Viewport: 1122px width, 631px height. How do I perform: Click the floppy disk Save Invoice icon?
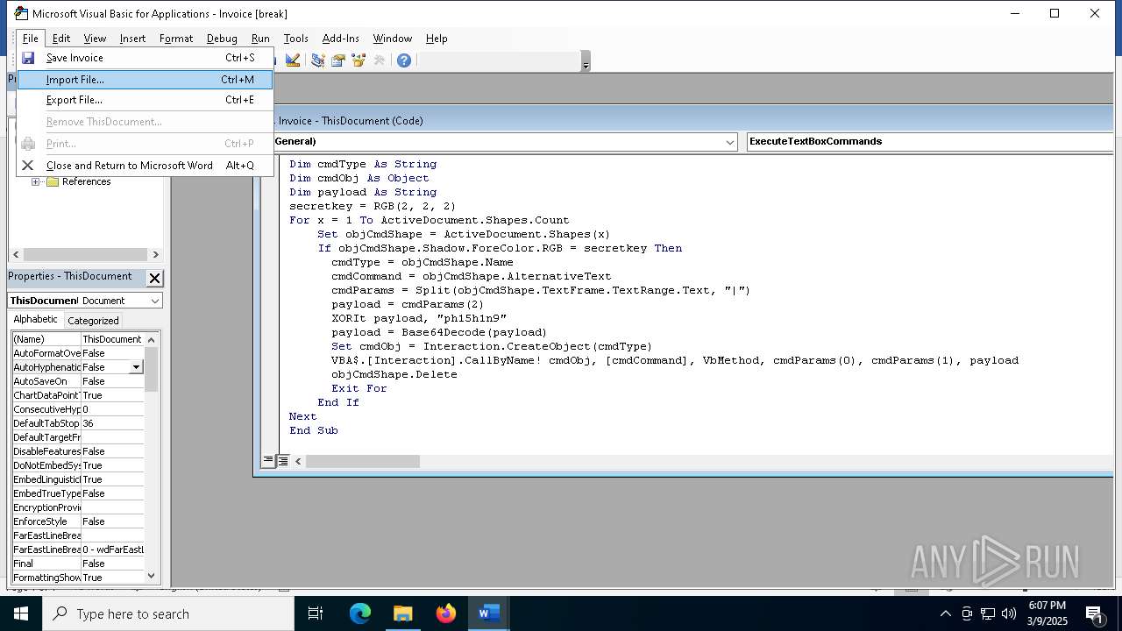pos(28,58)
